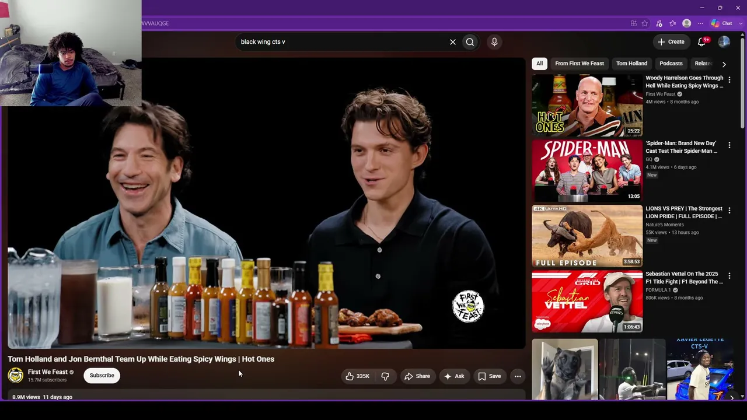Screen dimensions: 747x420
Task: Click the YouTube search magnifier button
Action: 470,42
